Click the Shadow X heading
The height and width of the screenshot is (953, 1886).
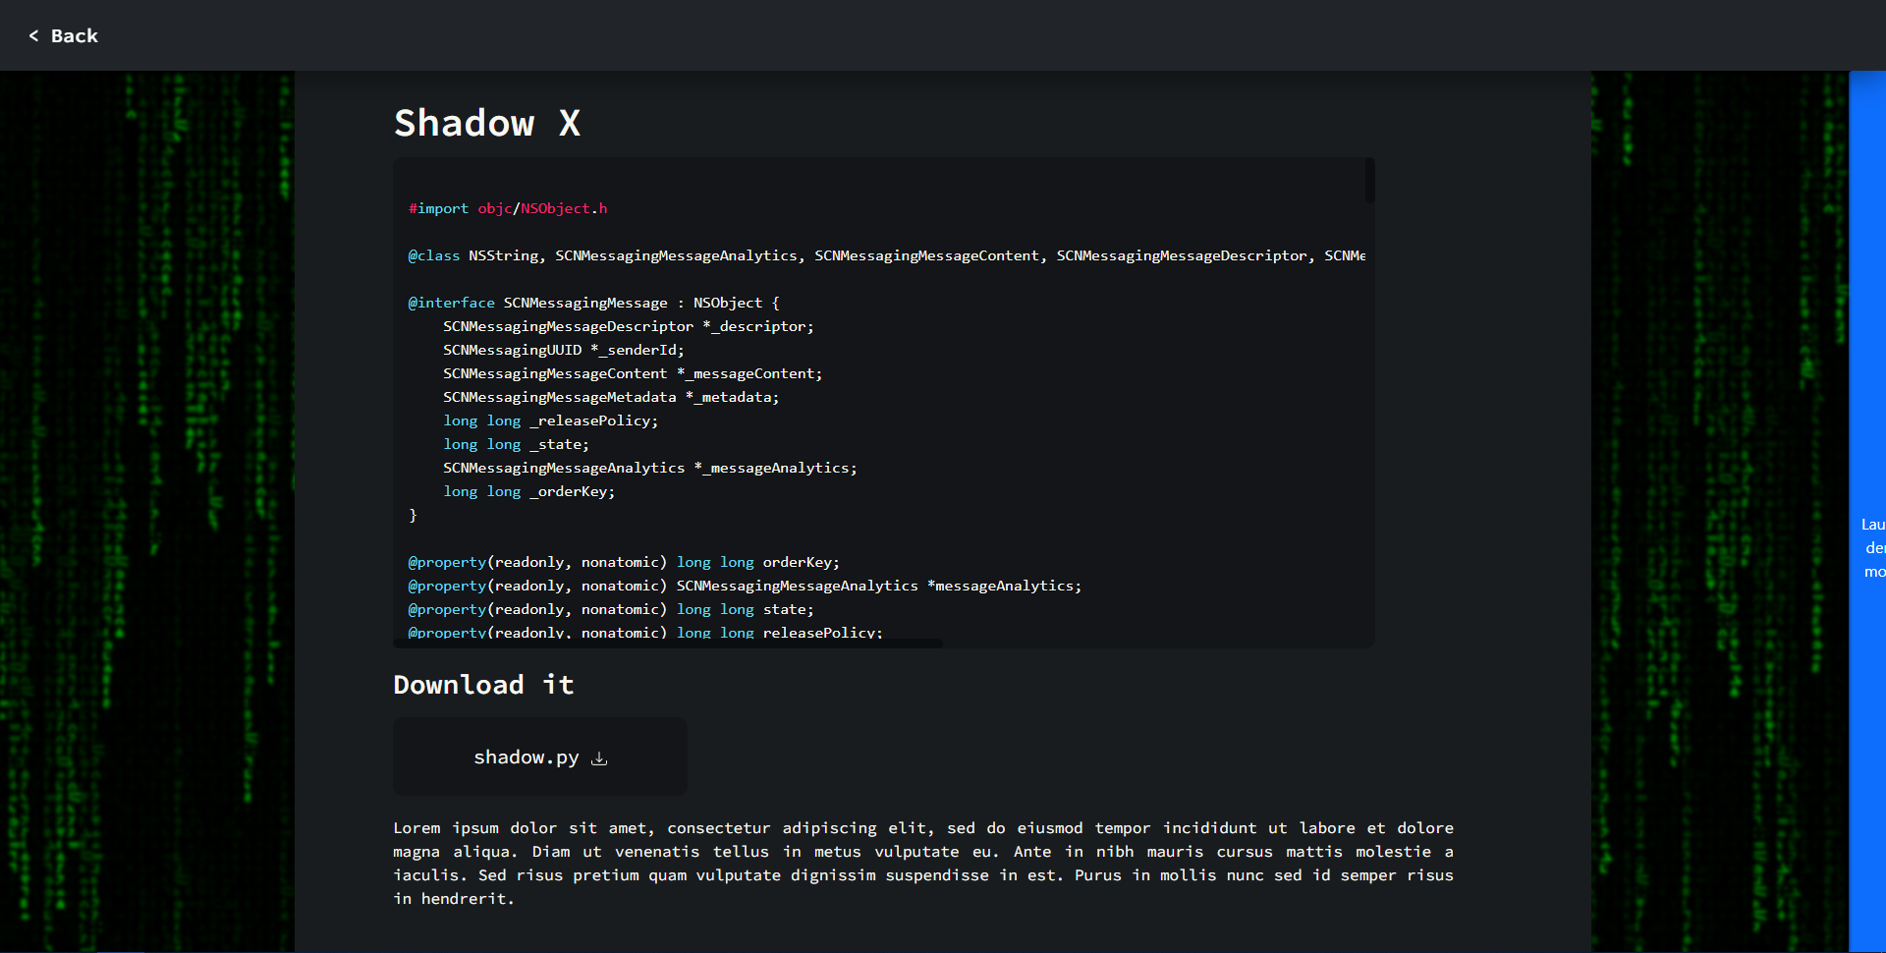point(487,123)
